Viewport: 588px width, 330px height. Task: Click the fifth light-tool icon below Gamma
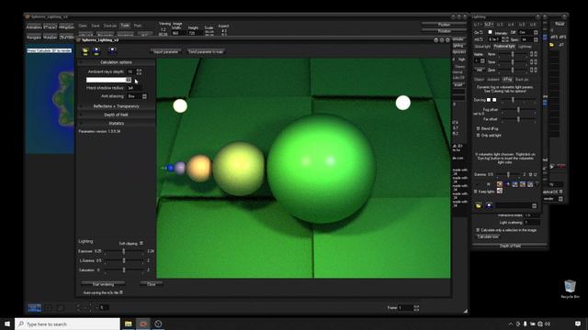point(530,184)
